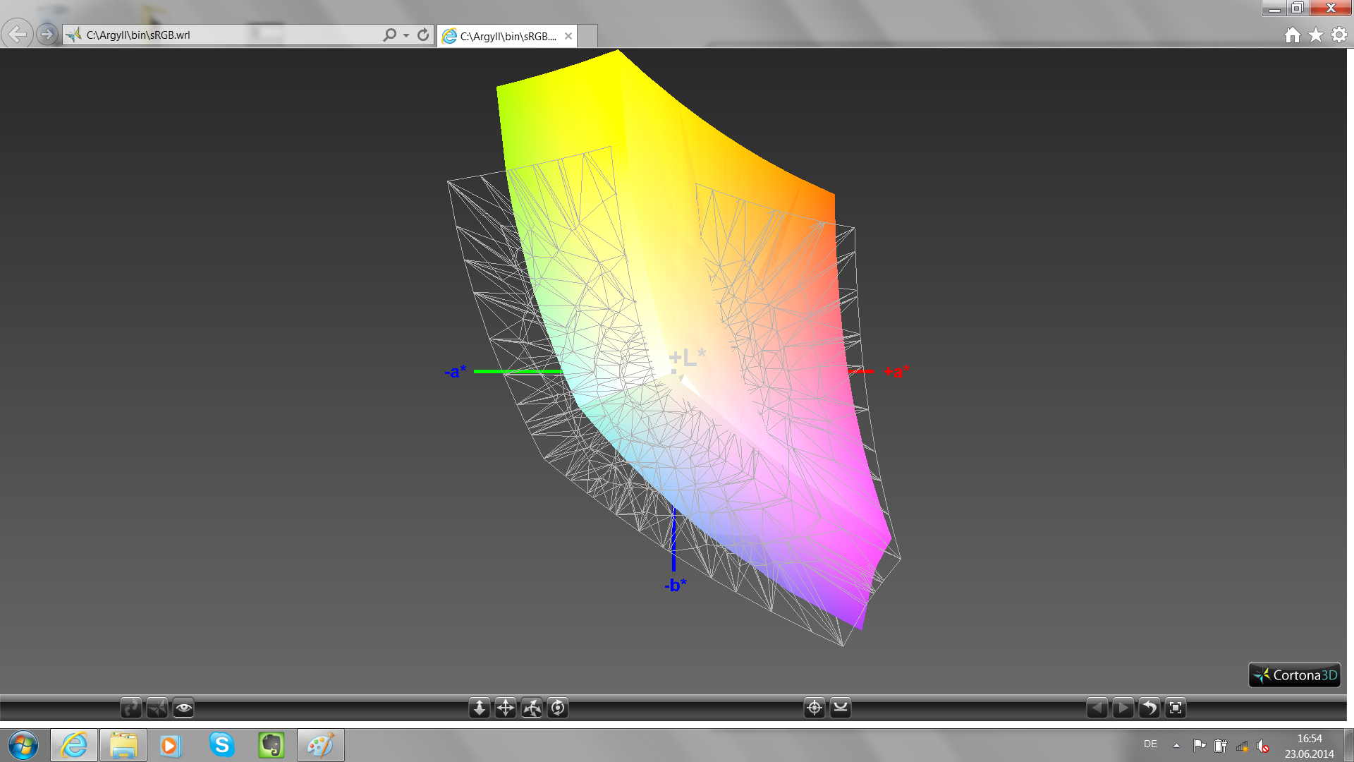Activate the Plan vertical-arrow navigation tool
This screenshot has width=1354, height=762.
pyautogui.click(x=479, y=708)
